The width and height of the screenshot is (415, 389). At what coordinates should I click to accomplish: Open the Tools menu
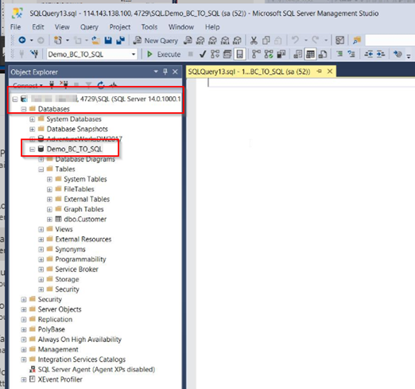[x=149, y=27]
